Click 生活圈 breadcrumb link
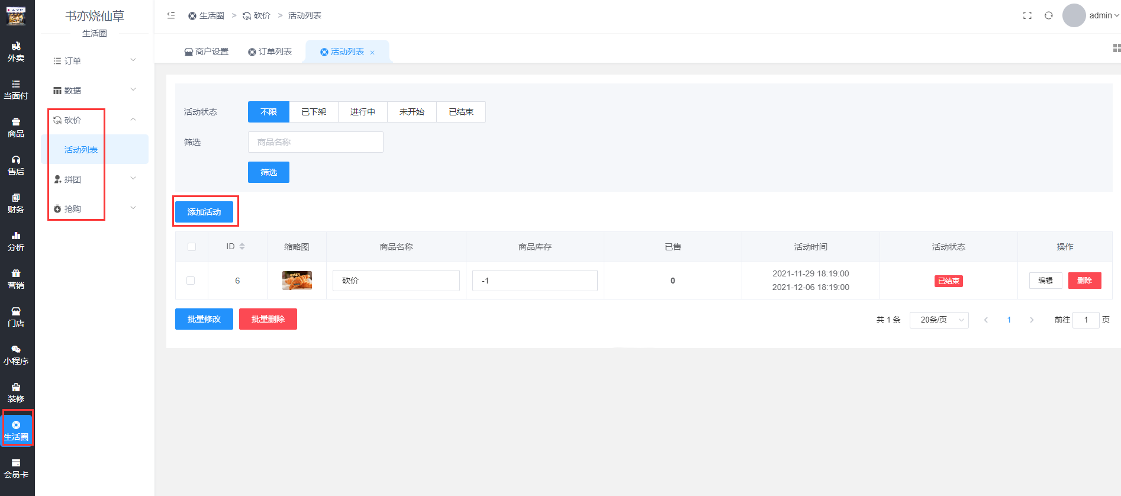1121x496 pixels. pyautogui.click(x=206, y=15)
